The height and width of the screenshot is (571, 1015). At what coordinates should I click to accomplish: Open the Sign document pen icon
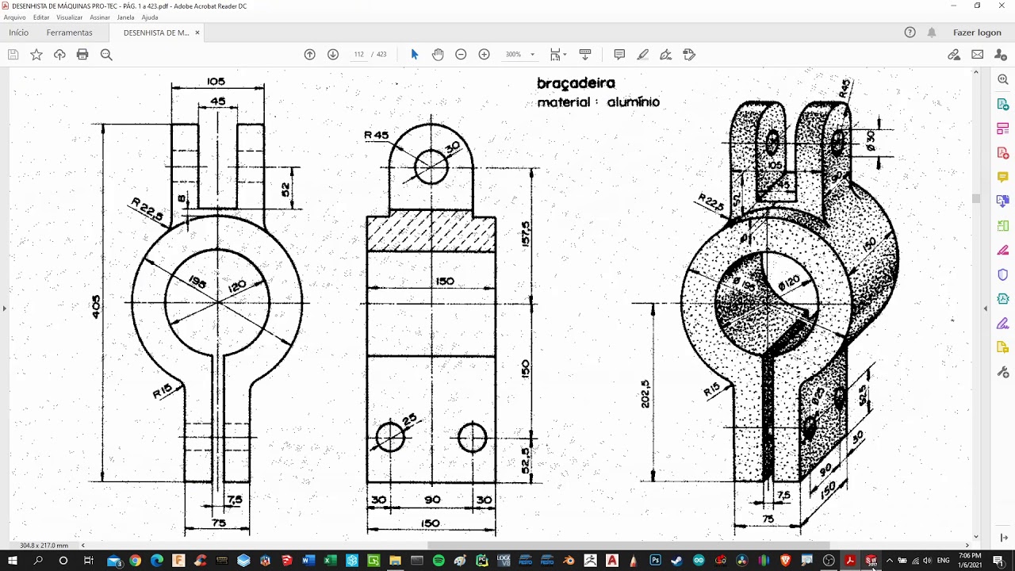point(666,55)
